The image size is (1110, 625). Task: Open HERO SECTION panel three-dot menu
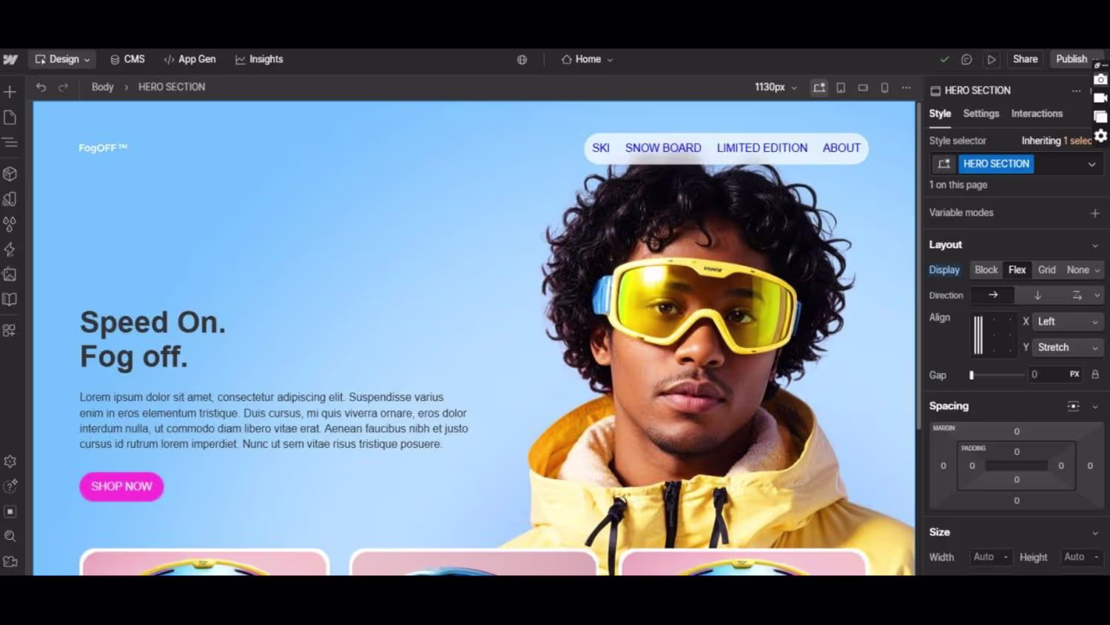coord(1076,90)
